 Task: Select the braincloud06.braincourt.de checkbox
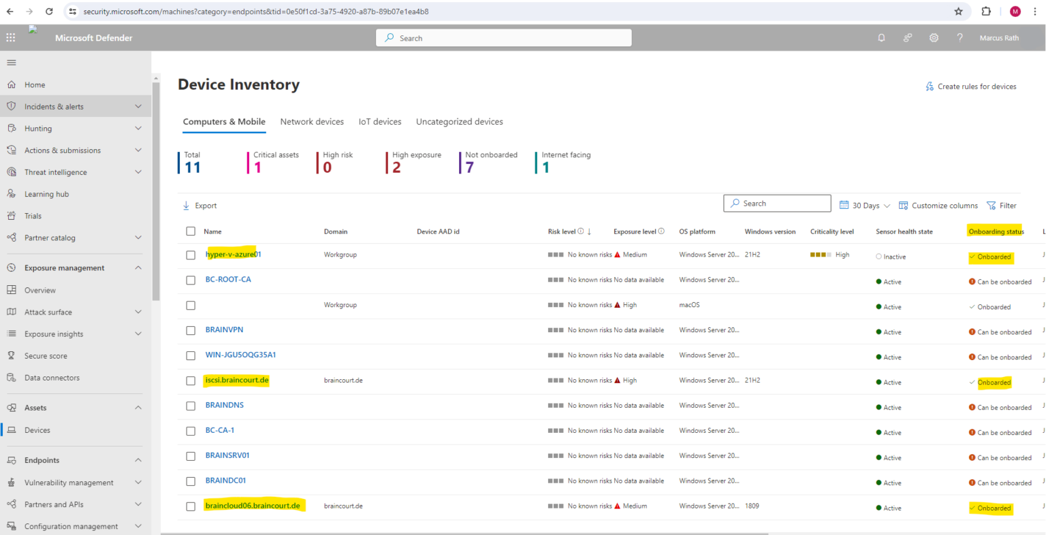pos(191,506)
